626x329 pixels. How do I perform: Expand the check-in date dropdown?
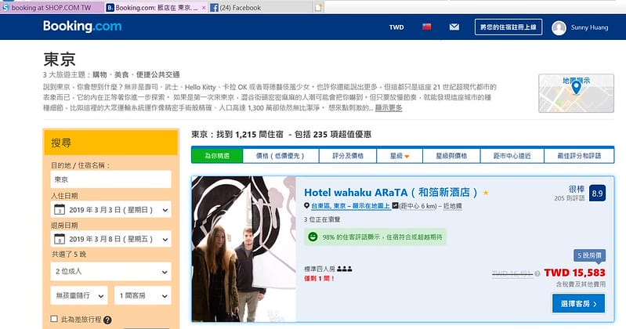click(111, 210)
